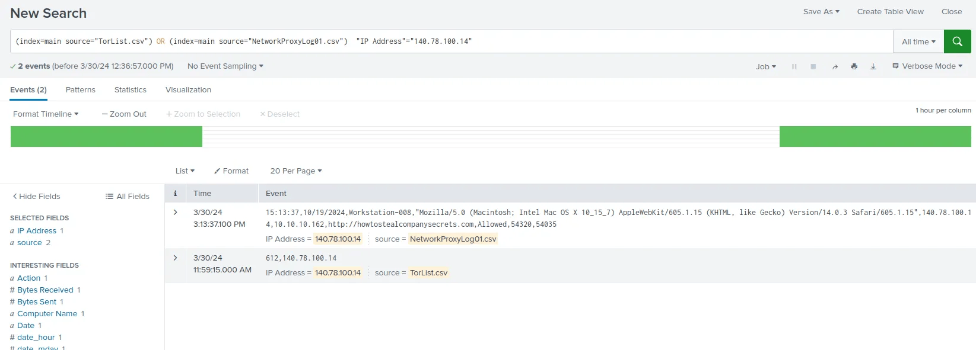Open the No Event Sampling dropdown
This screenshot has width=976, height=350.
[225, 66]
